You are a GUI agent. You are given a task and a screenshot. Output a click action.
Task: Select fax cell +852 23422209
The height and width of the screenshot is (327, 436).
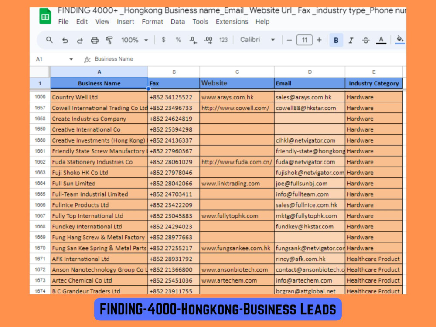pos(174,205)
